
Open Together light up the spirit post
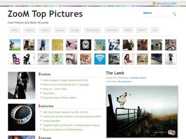pyautogui.click(x=71, y=125)
